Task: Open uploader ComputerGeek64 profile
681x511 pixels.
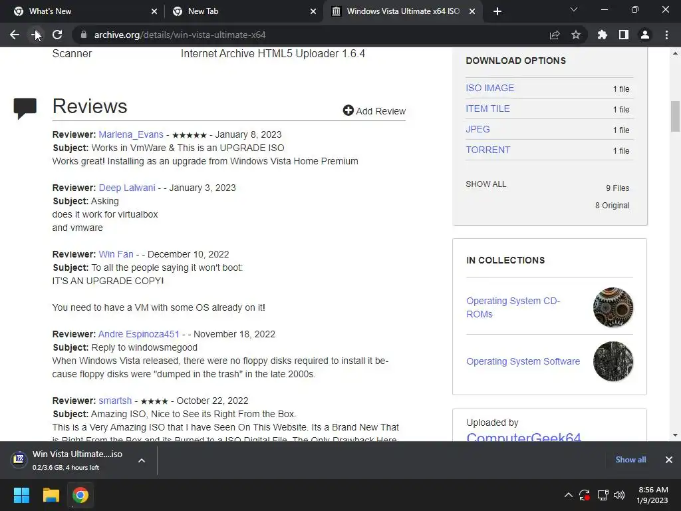Action: (x=523, y=436)
